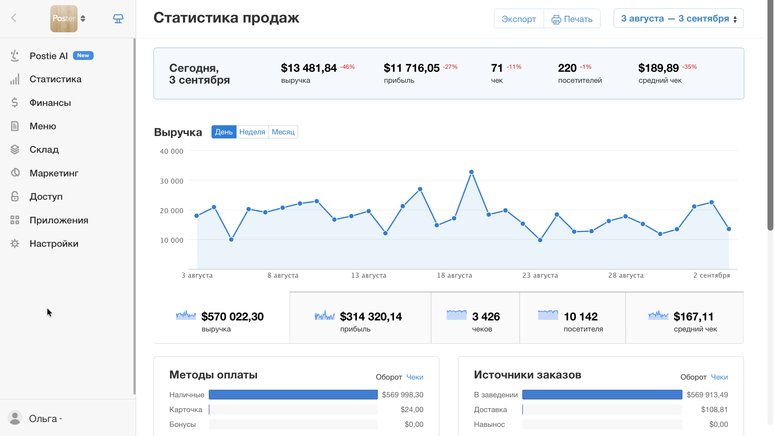Switch Методы оплаты to Чеки

[x=415, y=377]
